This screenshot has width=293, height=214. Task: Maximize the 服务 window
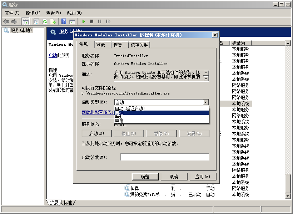[x=282, y=5]
